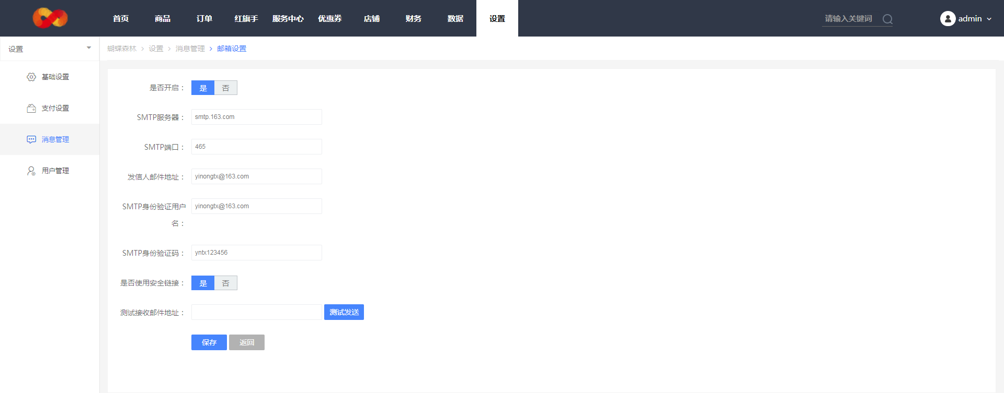Focus the 发信人邮件地址 input field

(257, 176)
